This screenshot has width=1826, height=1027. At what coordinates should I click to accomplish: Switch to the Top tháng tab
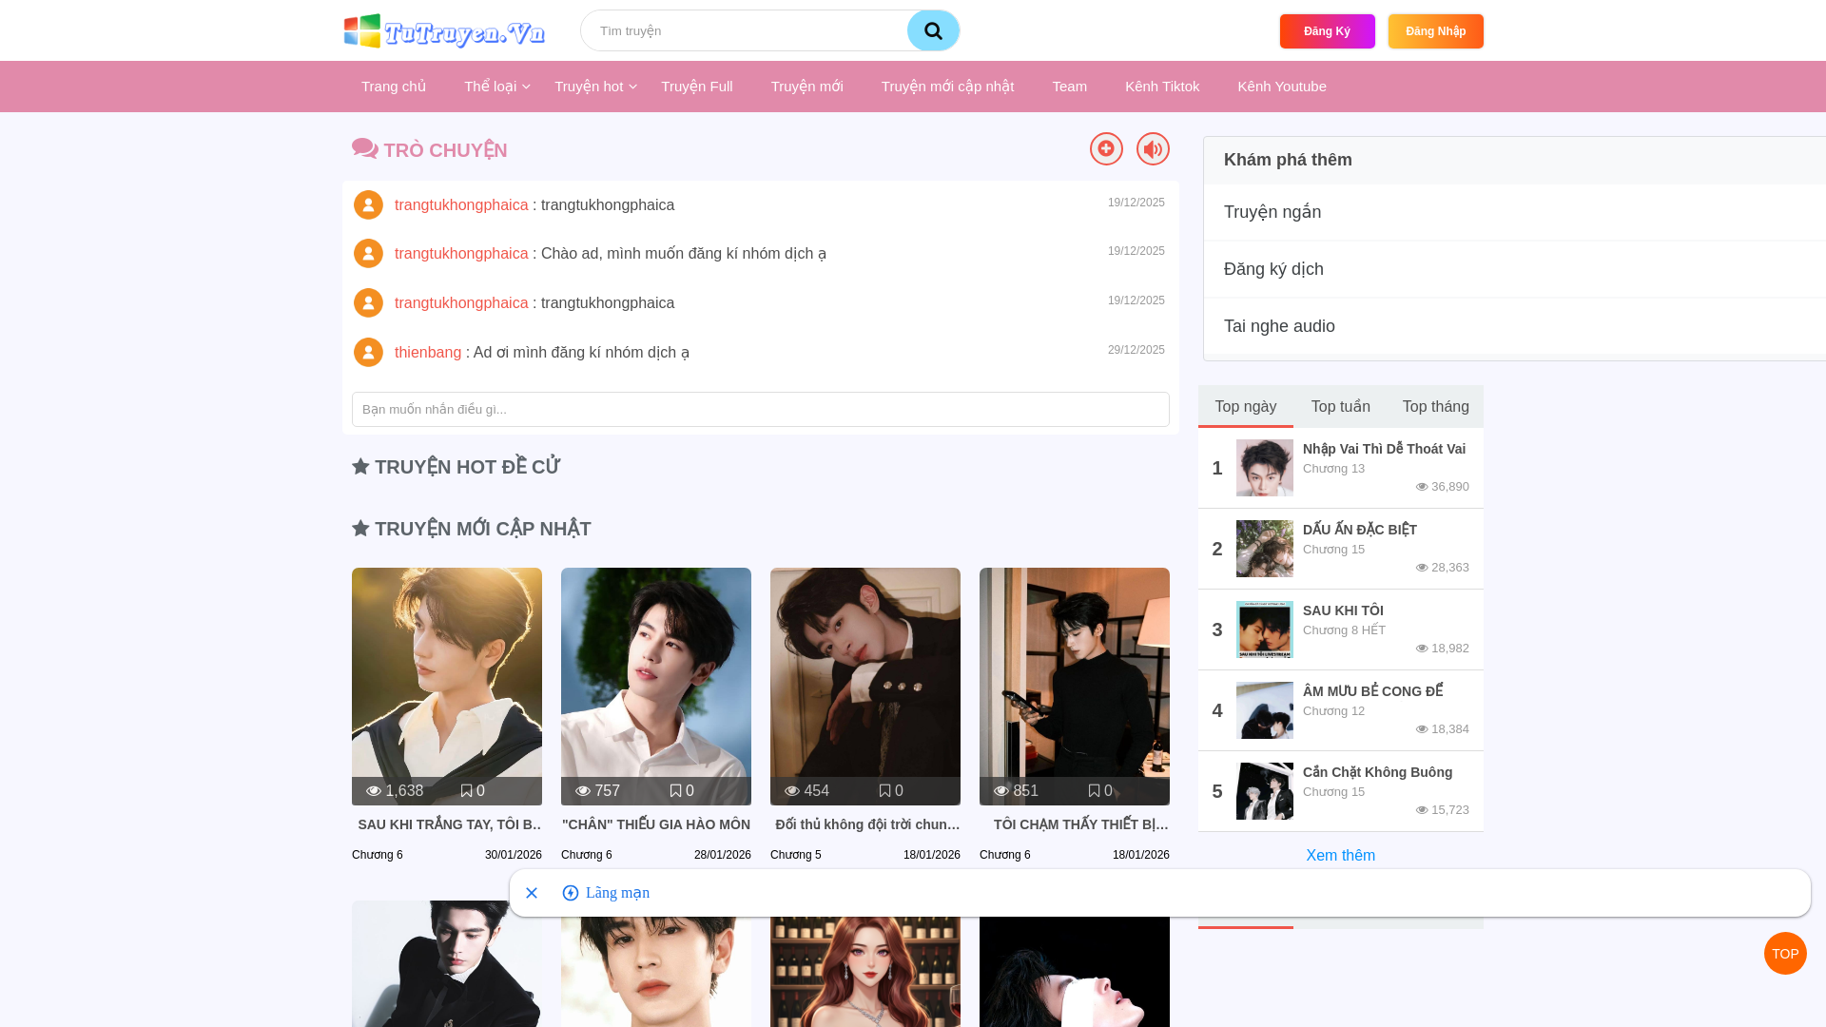pyautogui.click(x=1436, y=406)
